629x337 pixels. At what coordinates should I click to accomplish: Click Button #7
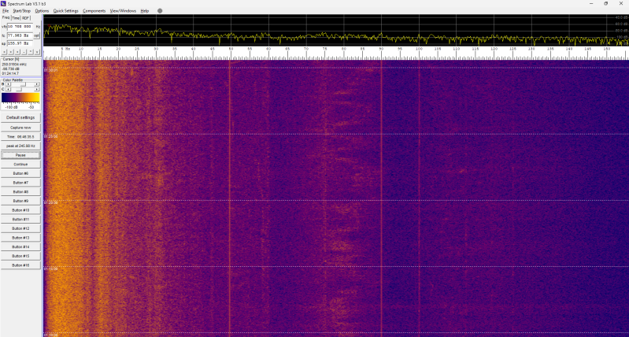click(x=20, y=183)
